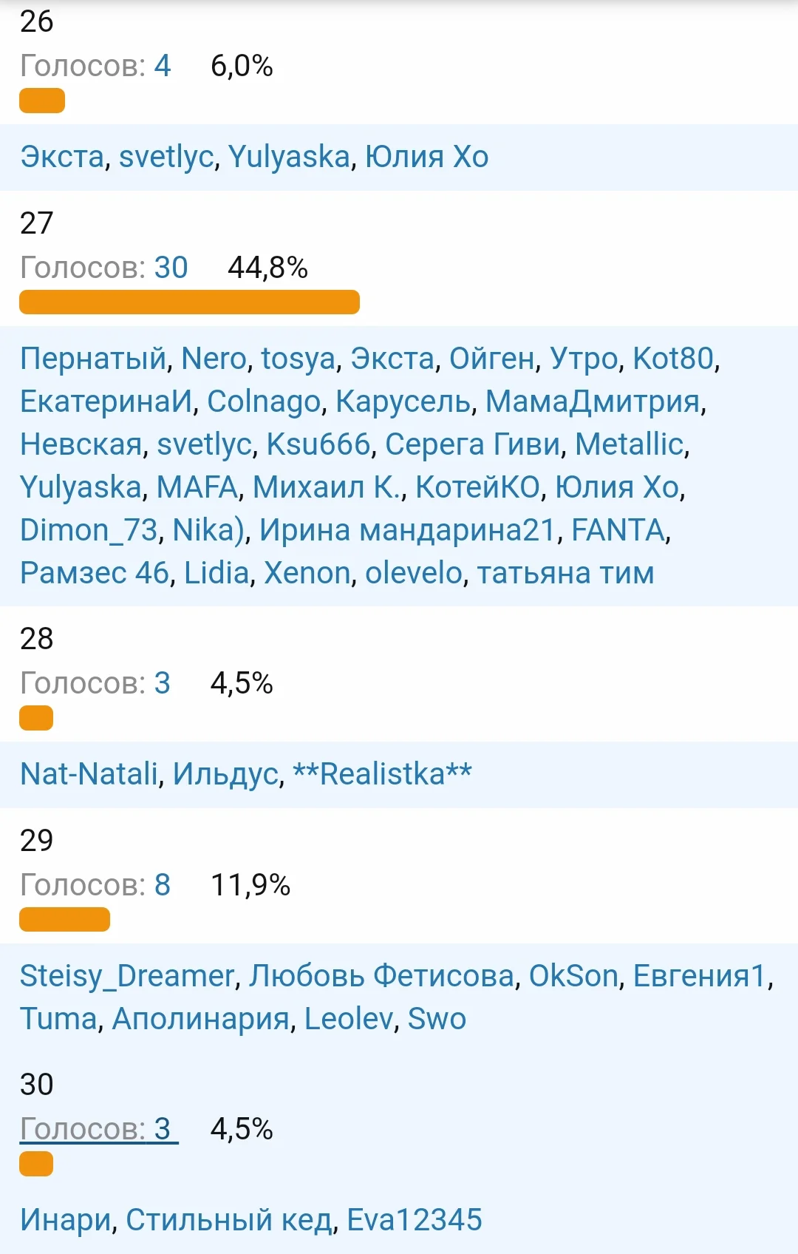Open tosya's profile link
This screenshot has height=1254, width=798.
[298, 359]
